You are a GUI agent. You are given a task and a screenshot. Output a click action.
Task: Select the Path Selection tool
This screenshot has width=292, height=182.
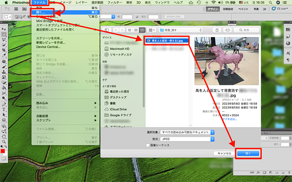[x=4, y=114]
